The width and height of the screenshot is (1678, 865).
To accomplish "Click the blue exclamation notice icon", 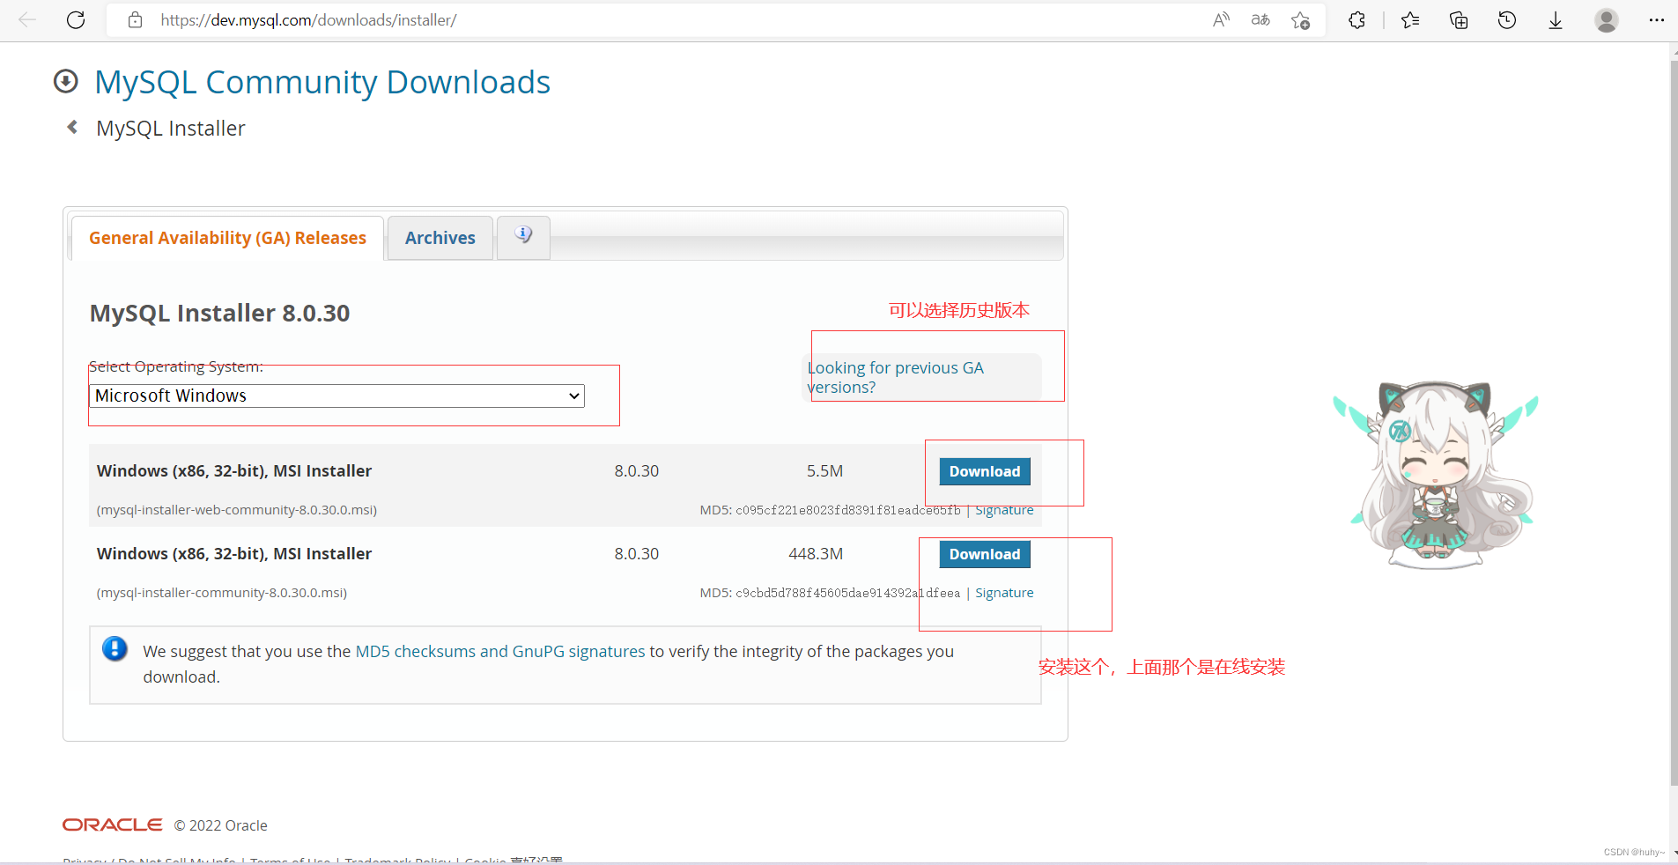I will pos(115,649).
